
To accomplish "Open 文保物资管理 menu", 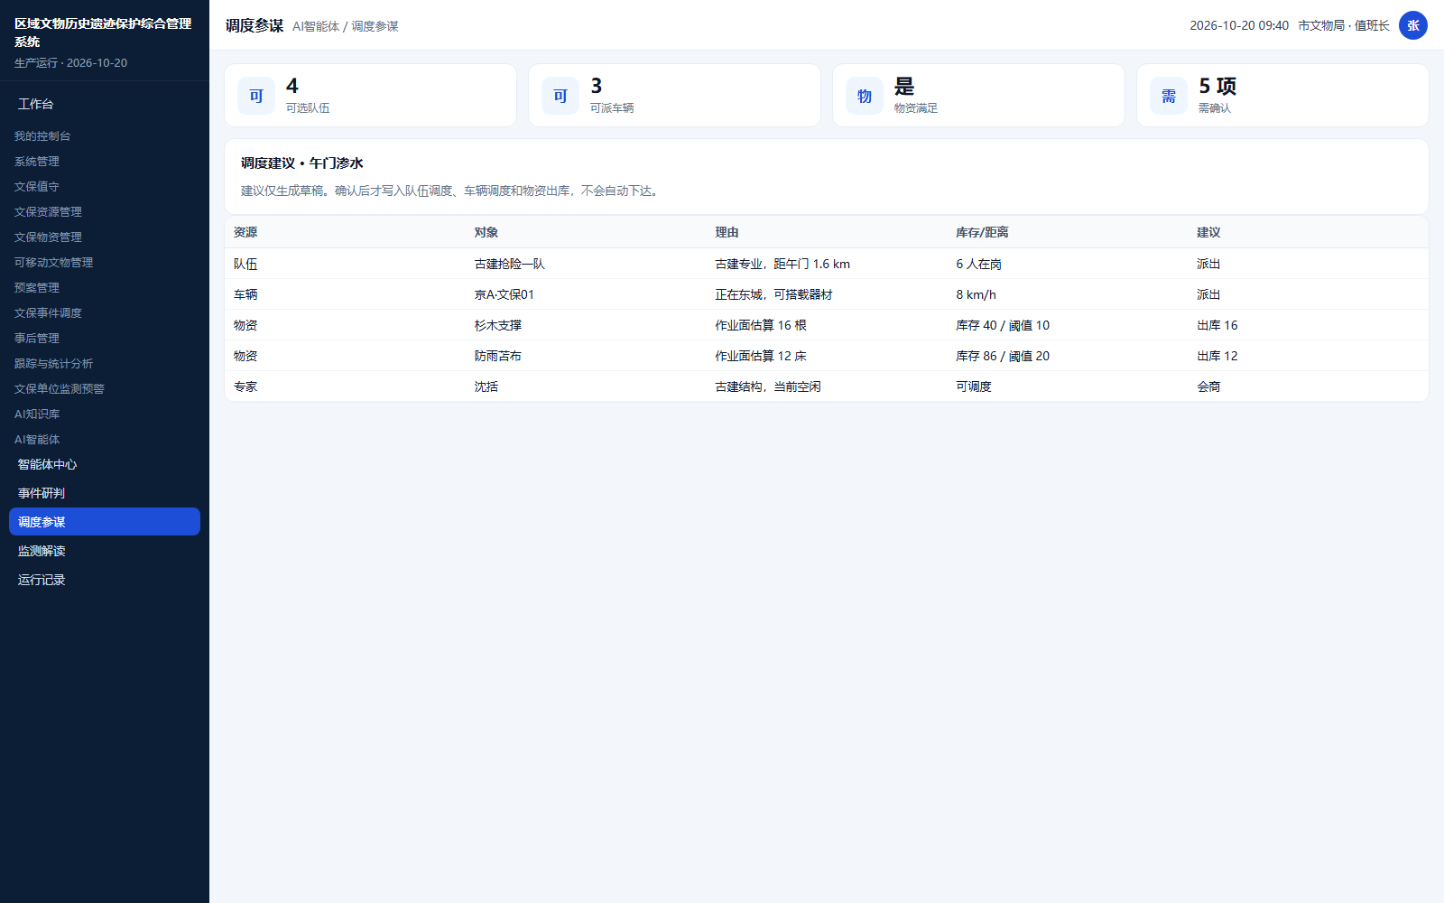I will tap(48, 237).
